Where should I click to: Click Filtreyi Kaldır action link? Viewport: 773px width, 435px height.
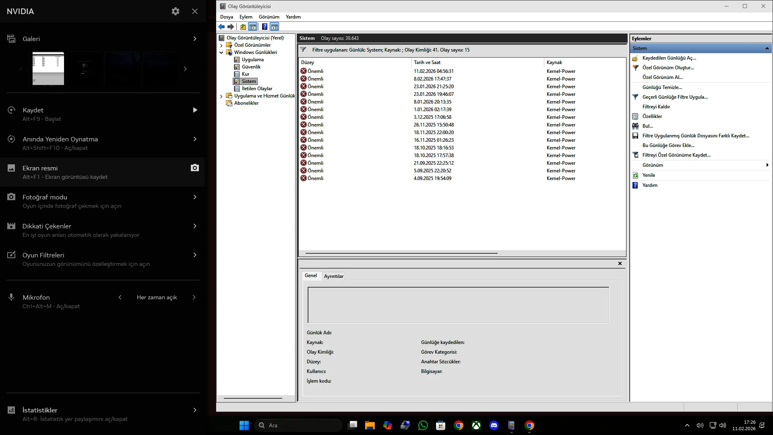tap(656, 107)
